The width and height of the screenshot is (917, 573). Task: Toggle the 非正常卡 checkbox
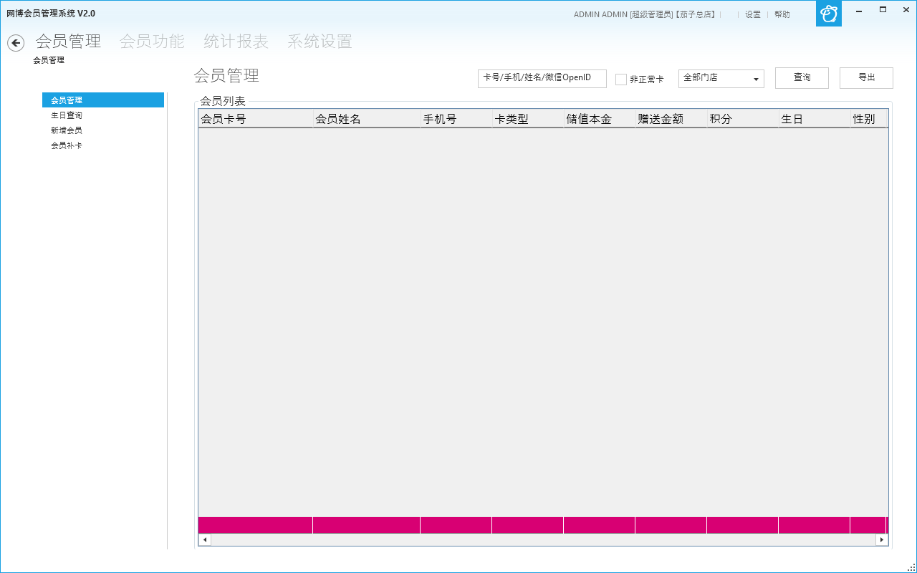pos(621,79)
